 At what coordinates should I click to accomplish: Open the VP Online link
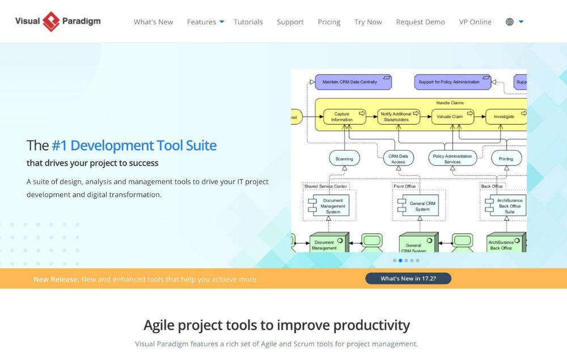[x=475, y=22]
